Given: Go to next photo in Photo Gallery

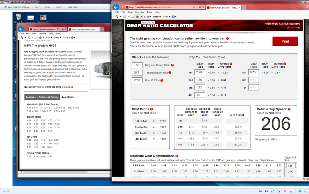Looking at the screenshot, I should (266, 191).
